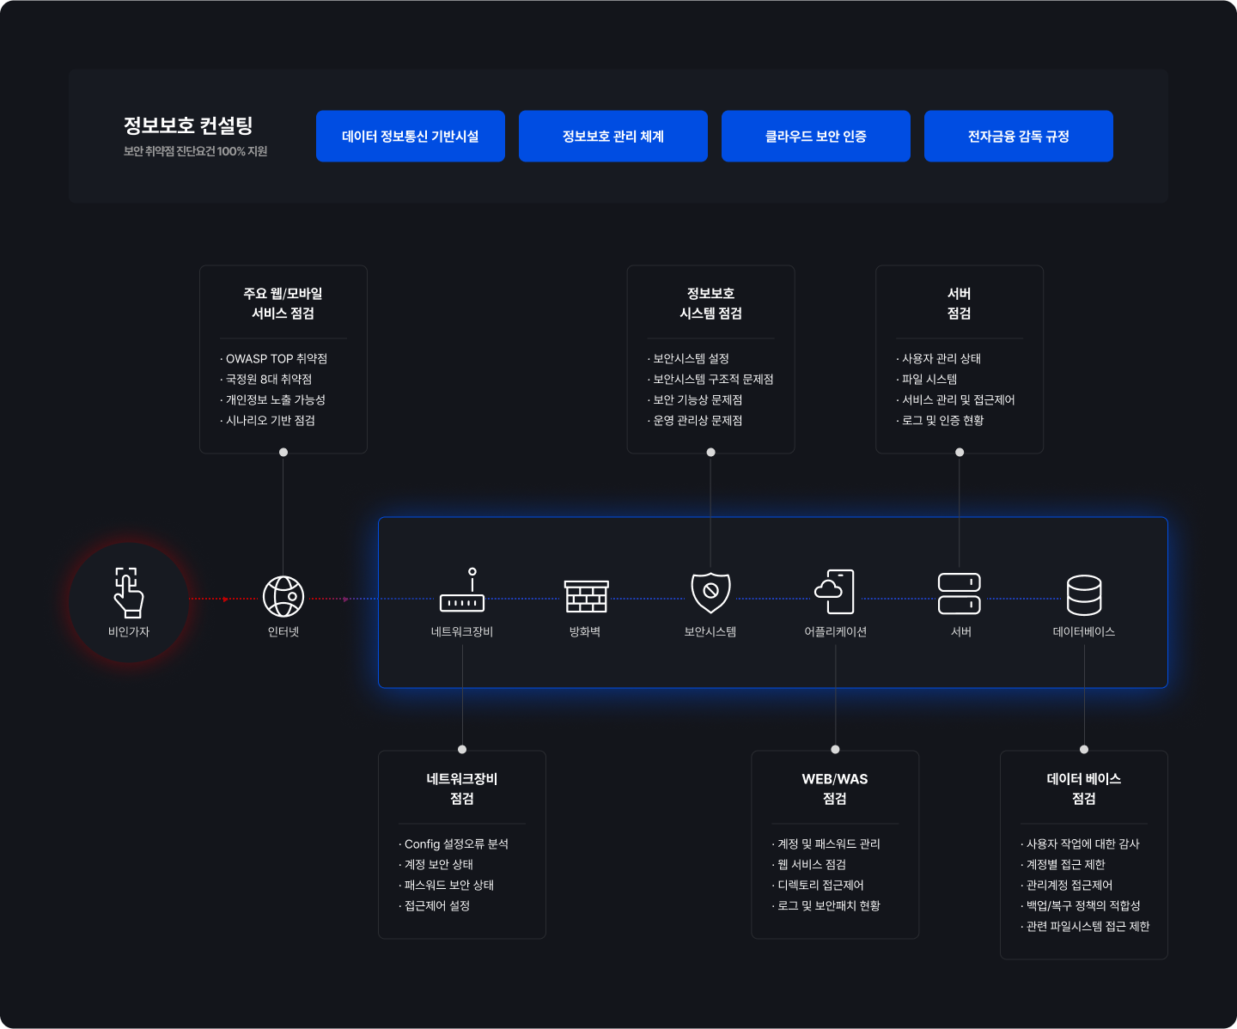Select the 정보보호 관리 체계 button

[x=613, y=136]
